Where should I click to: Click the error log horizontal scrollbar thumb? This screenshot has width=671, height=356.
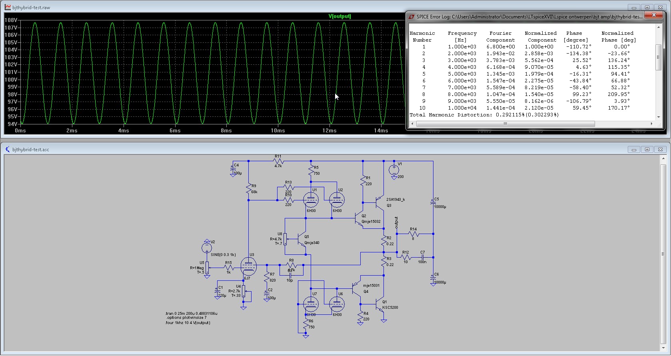(x=505, y=124)
